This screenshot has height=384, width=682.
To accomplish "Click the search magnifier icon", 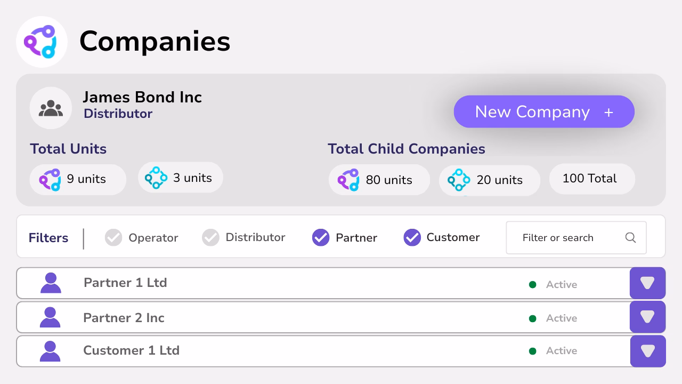I will [630, 238].
